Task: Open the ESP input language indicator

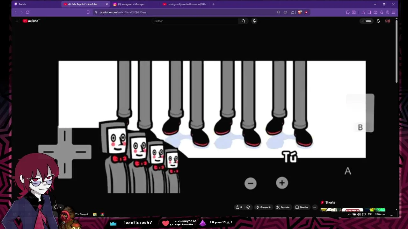Action: pyautogui.click(x=370, y=214)
